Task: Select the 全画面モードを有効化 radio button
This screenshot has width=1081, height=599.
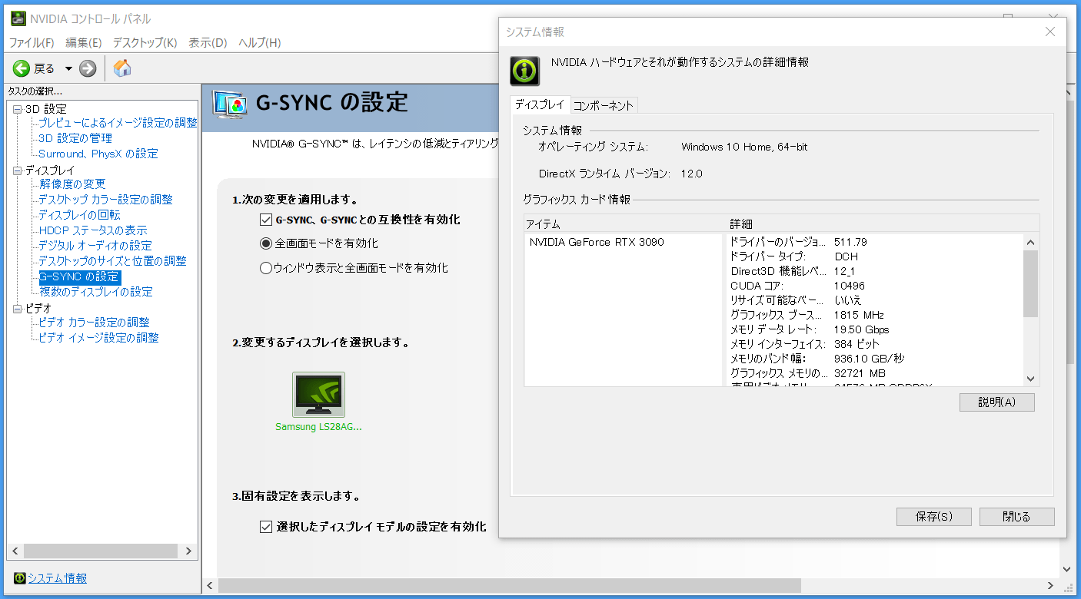Action: pos(266,243)
